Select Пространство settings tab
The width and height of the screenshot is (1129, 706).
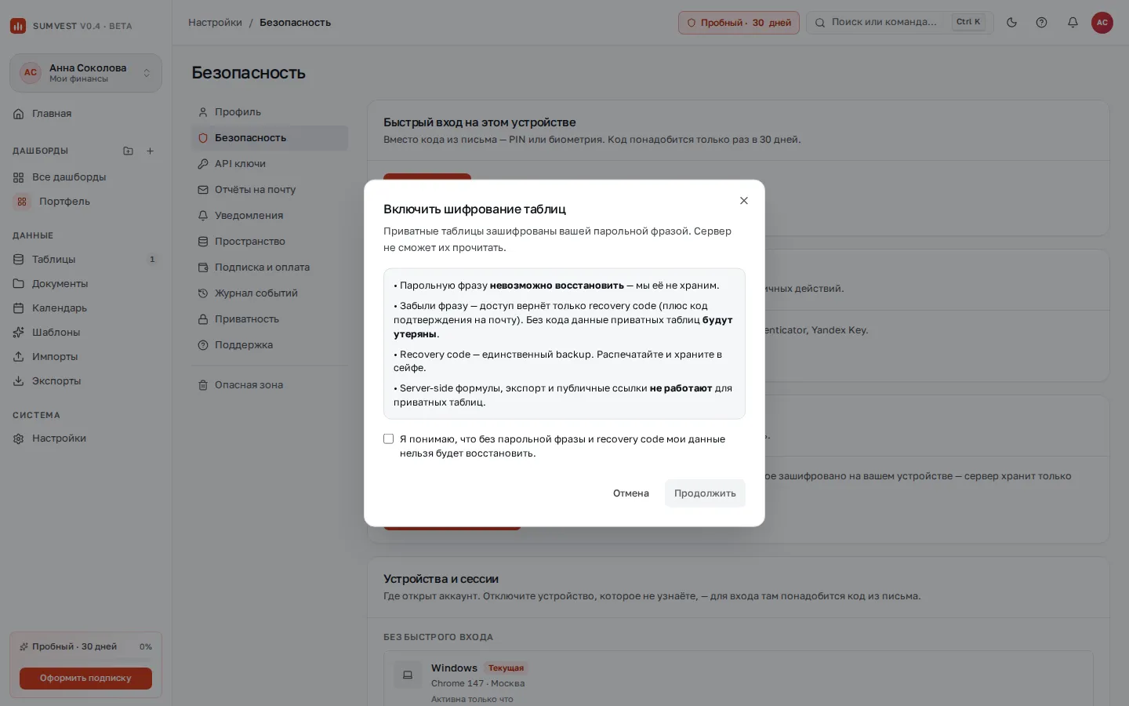tap(270, 242)
